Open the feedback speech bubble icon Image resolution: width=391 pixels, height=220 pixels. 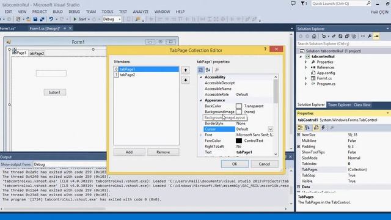pos(293,4)
